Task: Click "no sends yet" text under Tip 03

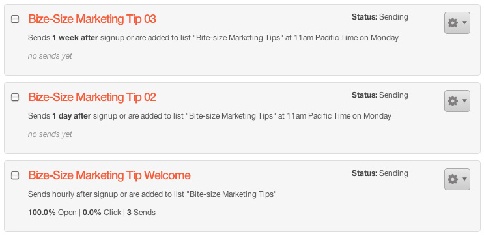Action: click(50, 56)
